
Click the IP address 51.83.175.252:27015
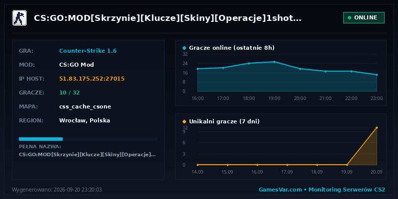(x=92, y=79)
